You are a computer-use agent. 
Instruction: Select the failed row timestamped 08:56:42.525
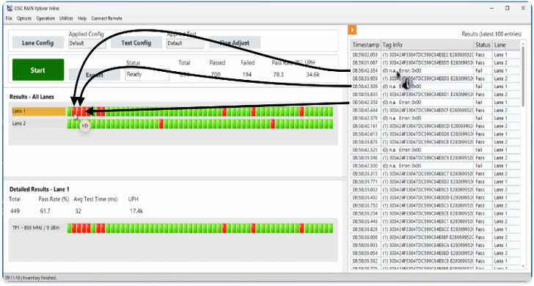point(436,150)
